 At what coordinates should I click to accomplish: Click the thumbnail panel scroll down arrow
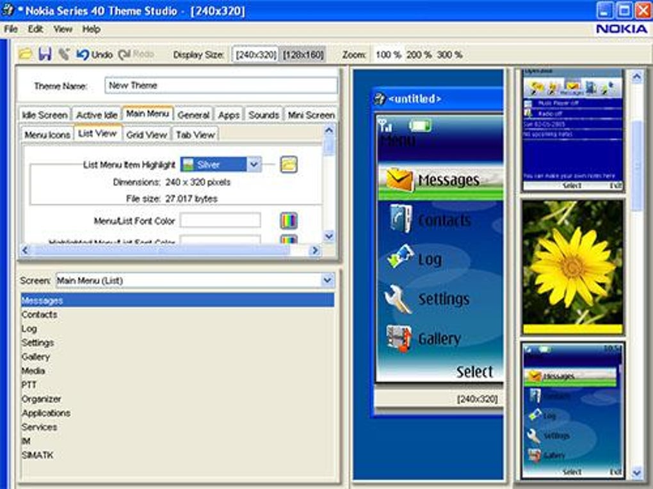point(637,473)
